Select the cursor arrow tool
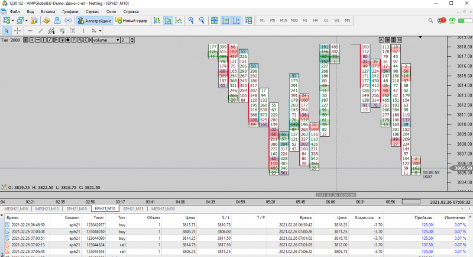 click(x=7, y=31)
